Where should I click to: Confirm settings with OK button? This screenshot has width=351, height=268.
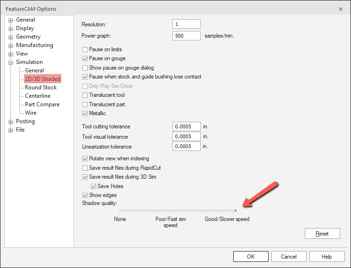(251, 256)
